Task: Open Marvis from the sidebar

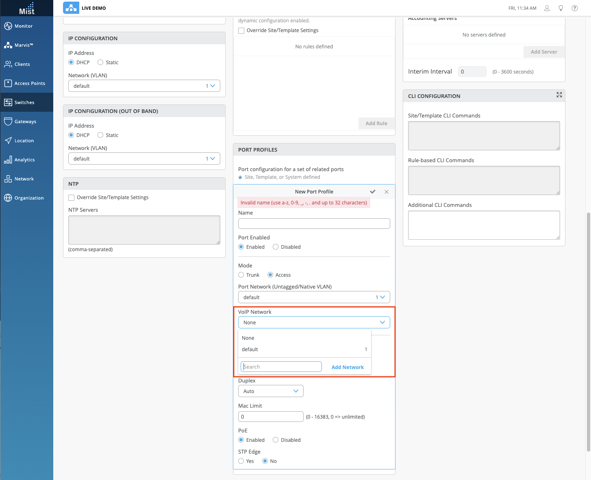Action: click(x=24, y=45)
